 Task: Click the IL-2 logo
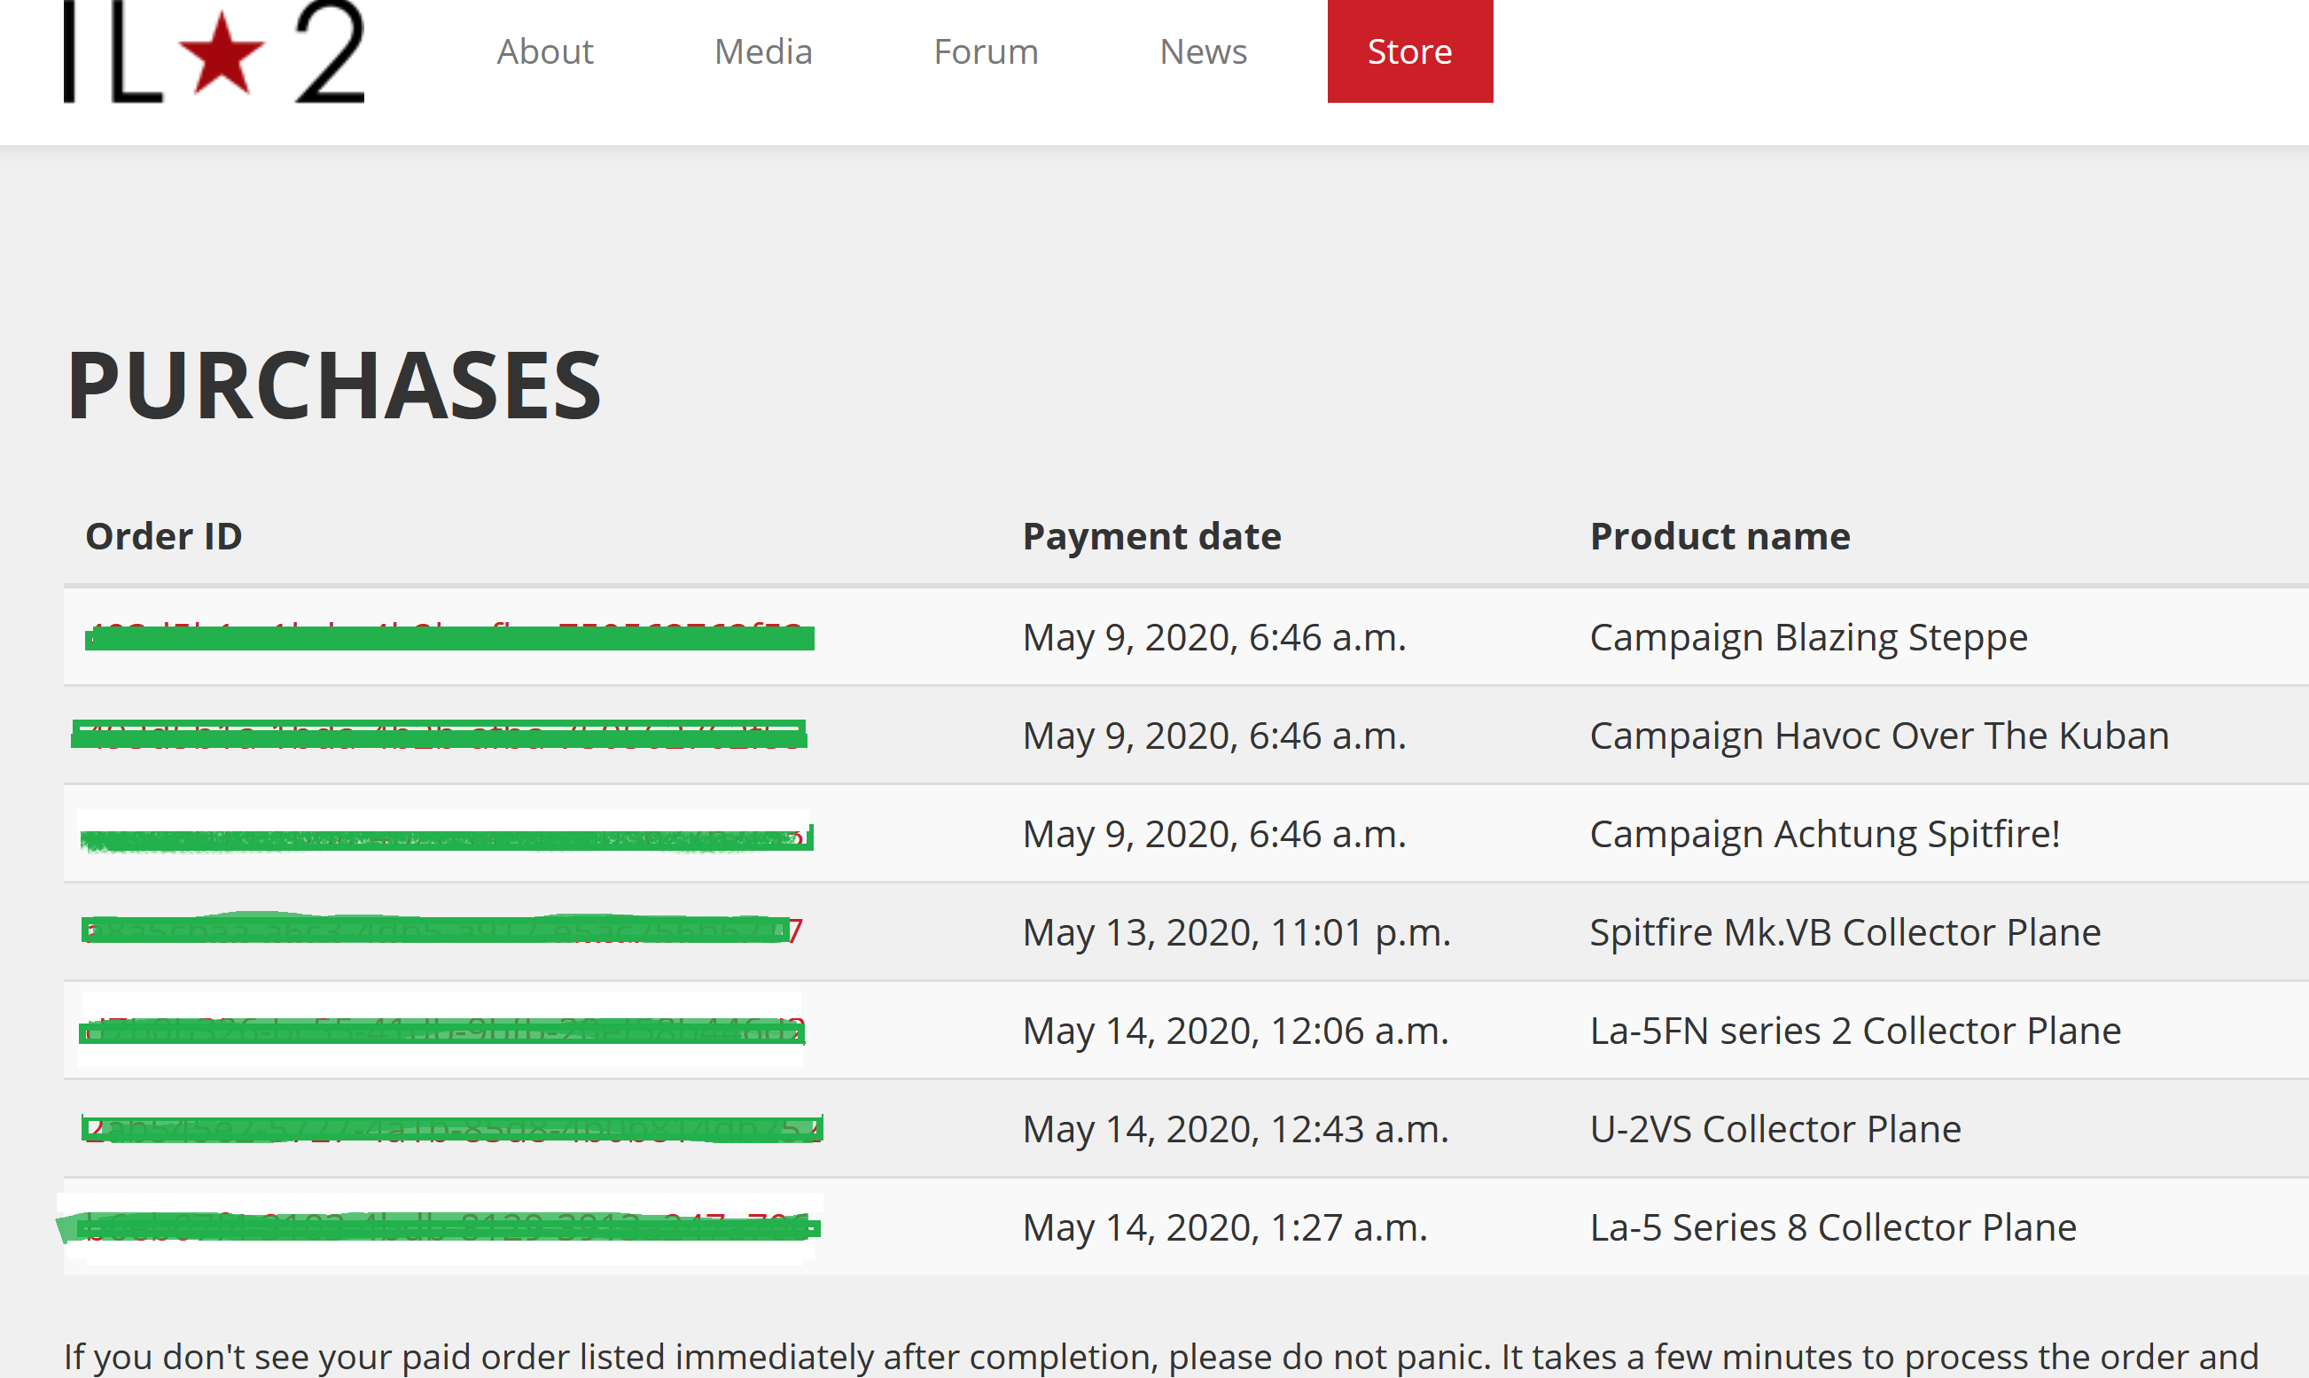pyautogui.click(x=214, y=51)
